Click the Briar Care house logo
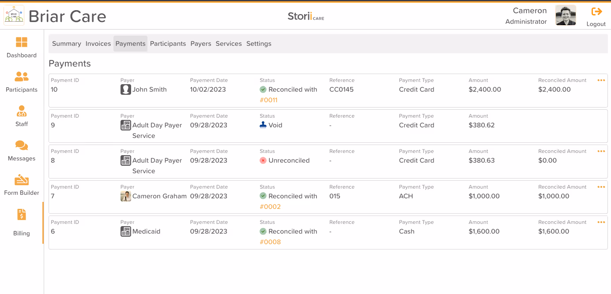The width and height of the screenshot is (611, 294). 14,15
